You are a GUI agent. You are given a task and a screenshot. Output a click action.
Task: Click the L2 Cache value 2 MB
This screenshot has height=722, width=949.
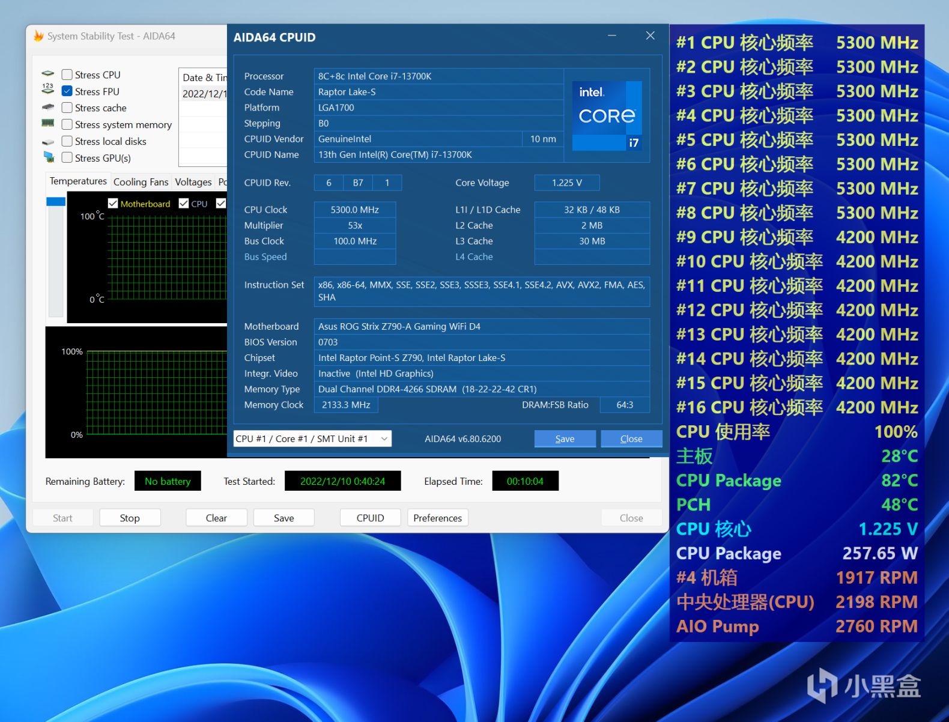pyautogui.click(x=592, y=225)
